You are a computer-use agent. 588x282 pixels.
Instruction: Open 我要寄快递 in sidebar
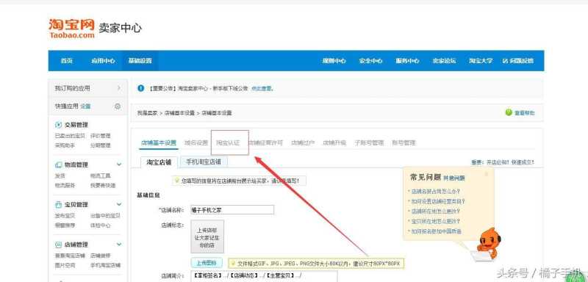click(103, 185)
